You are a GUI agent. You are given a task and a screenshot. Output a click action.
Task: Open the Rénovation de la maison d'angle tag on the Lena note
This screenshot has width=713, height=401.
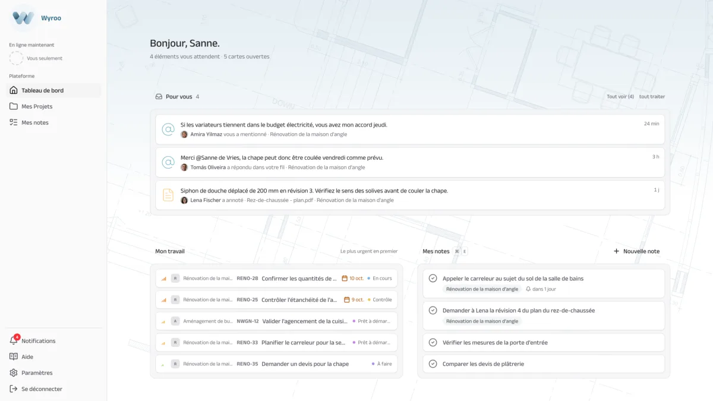pyautogui.click(x=482, y=321)
